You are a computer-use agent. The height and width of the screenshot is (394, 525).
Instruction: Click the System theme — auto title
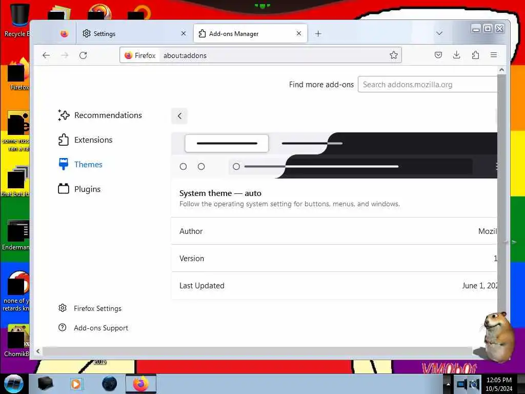(x=220, y=193)
